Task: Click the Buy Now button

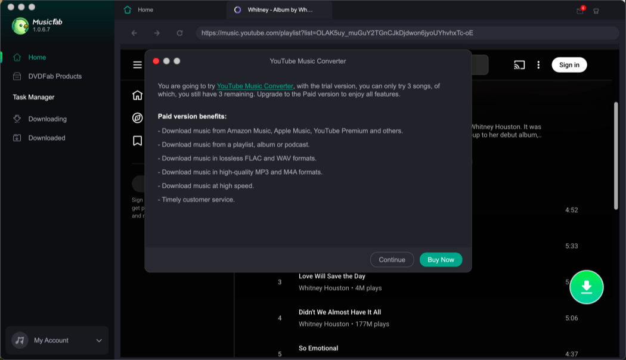Action: (441, 260)
